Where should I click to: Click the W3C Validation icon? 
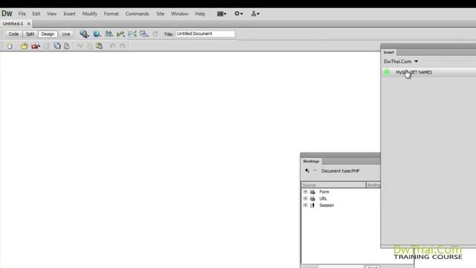pos(120,34)
